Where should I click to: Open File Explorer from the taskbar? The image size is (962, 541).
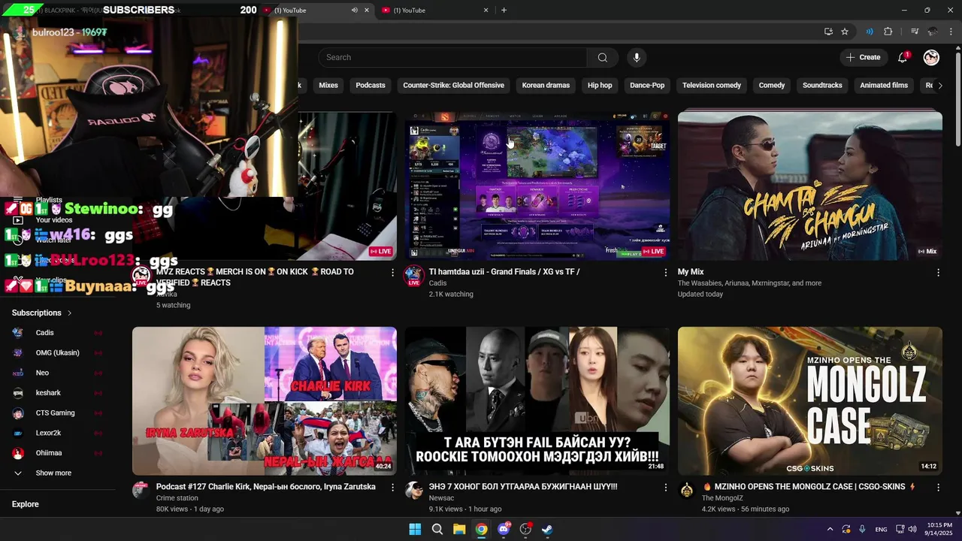coord(459,529)
